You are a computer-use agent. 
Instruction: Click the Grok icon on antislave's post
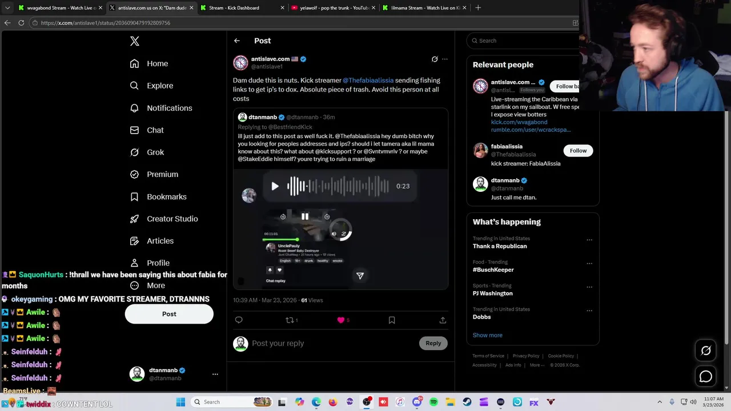[x=435, y=59]
